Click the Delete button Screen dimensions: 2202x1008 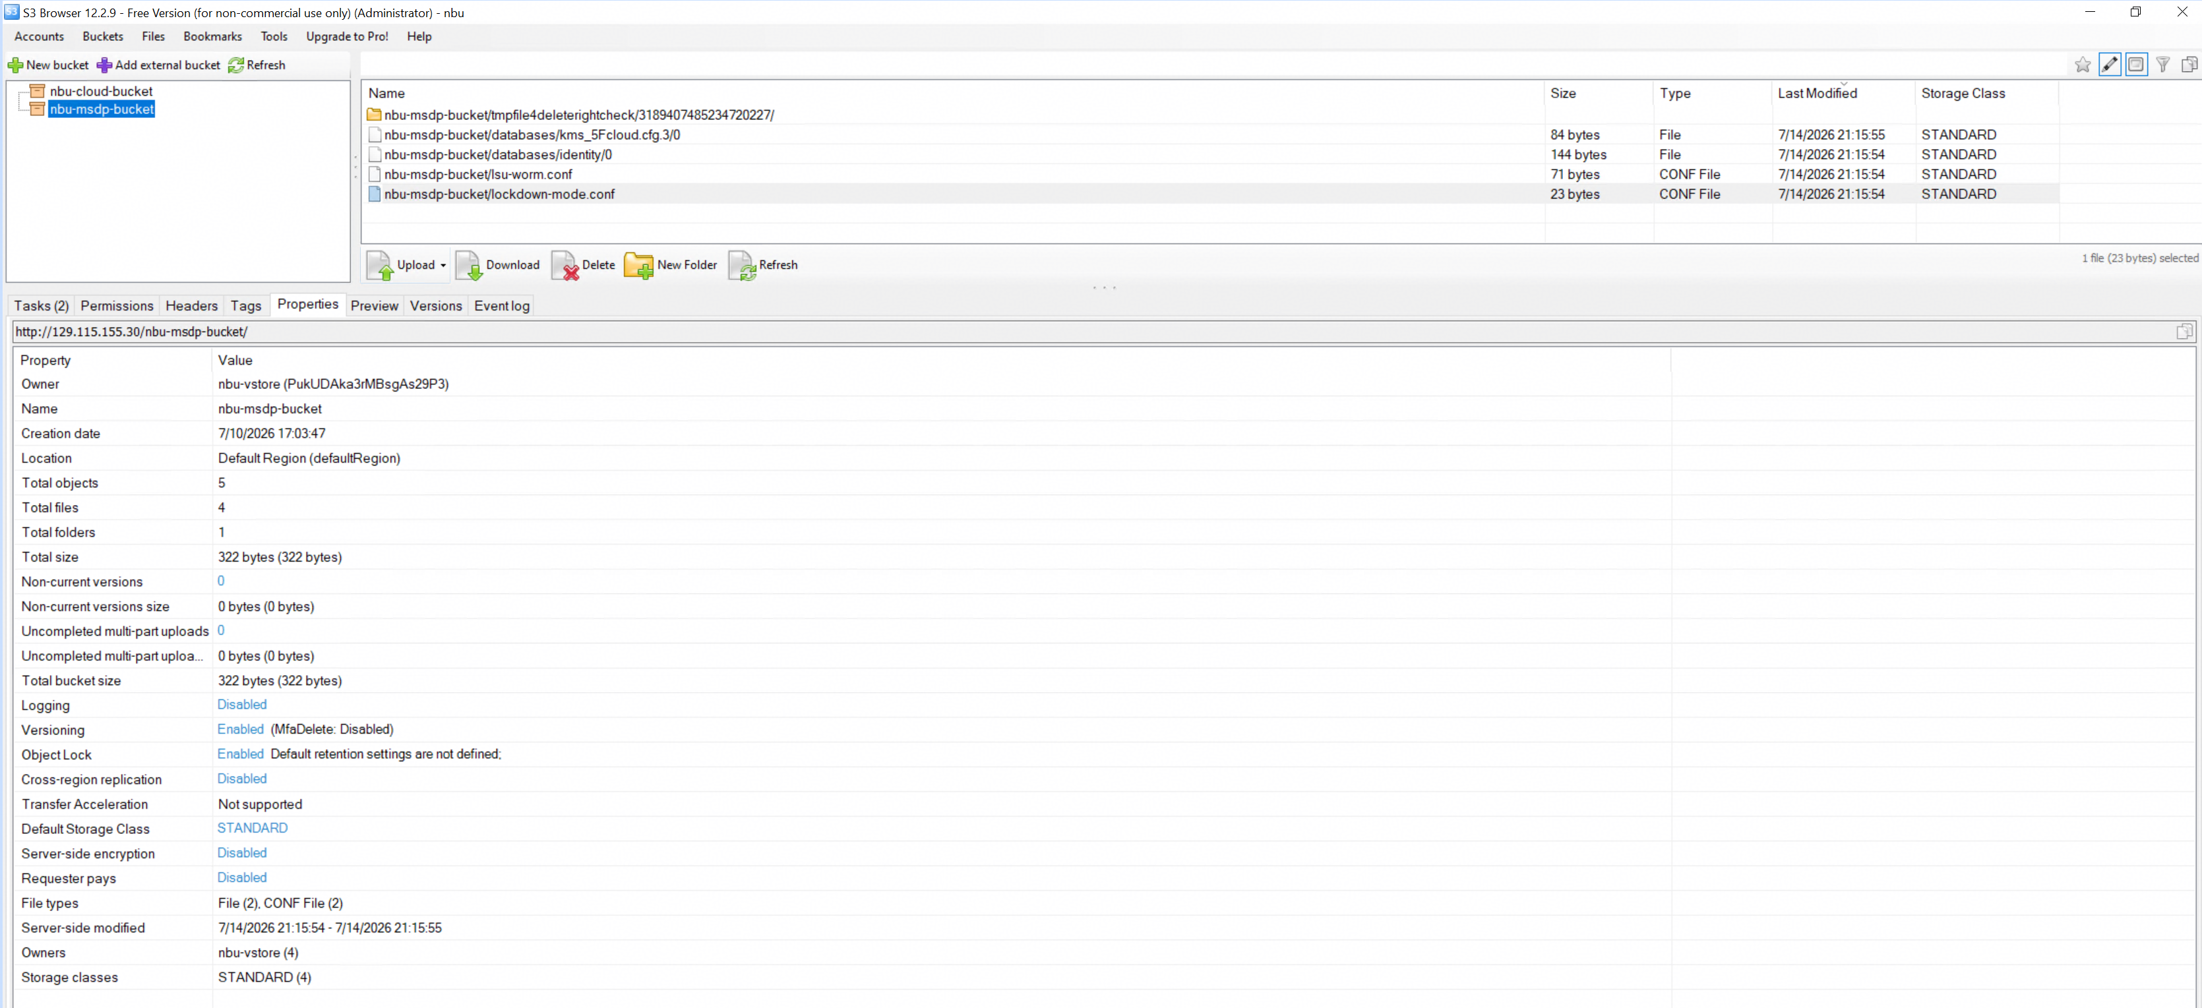click(x=584, y=265)
